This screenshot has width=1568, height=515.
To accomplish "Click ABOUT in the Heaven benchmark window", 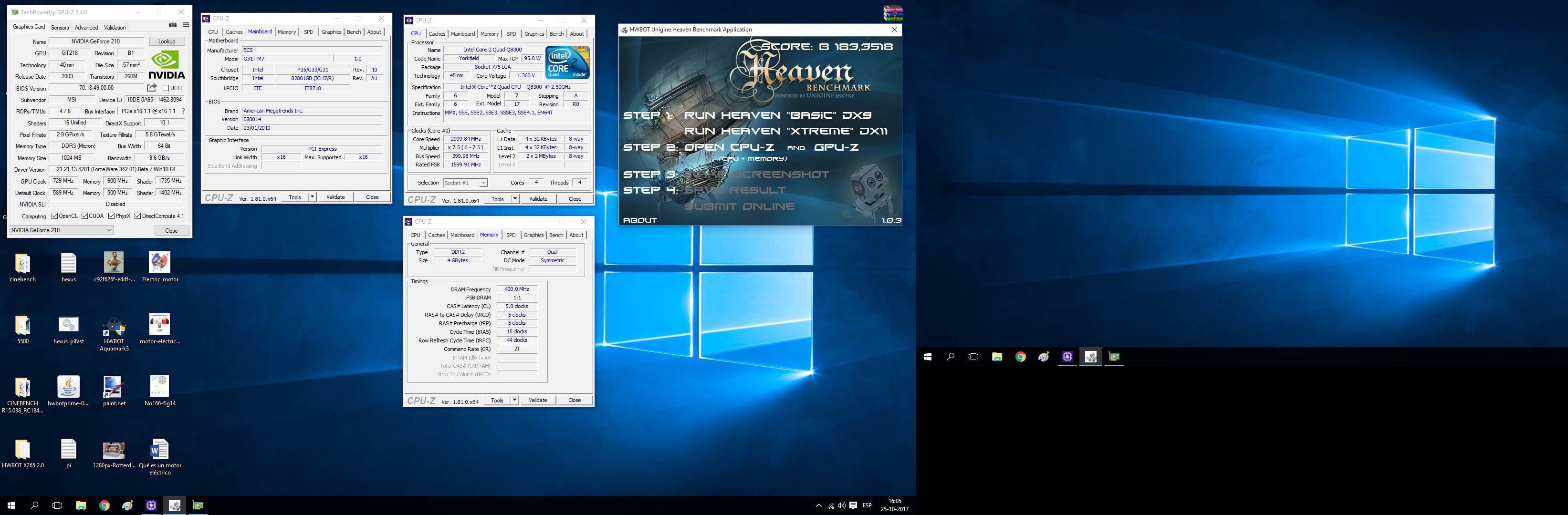I will 640,220.
